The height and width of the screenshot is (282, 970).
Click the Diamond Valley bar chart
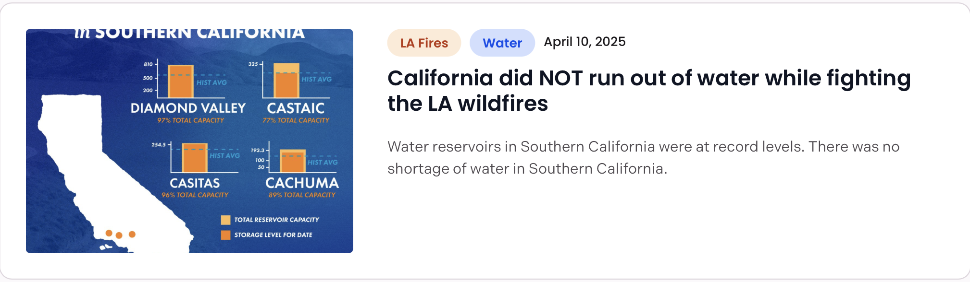(181, 82)
